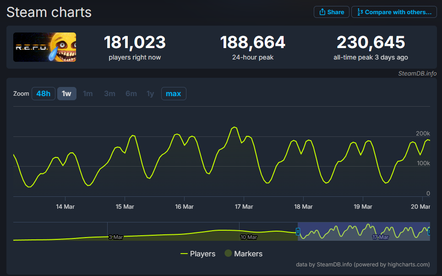Choose the 1m zoom option
The width and height of the screenshot is (442, 276).
point(88,93)
